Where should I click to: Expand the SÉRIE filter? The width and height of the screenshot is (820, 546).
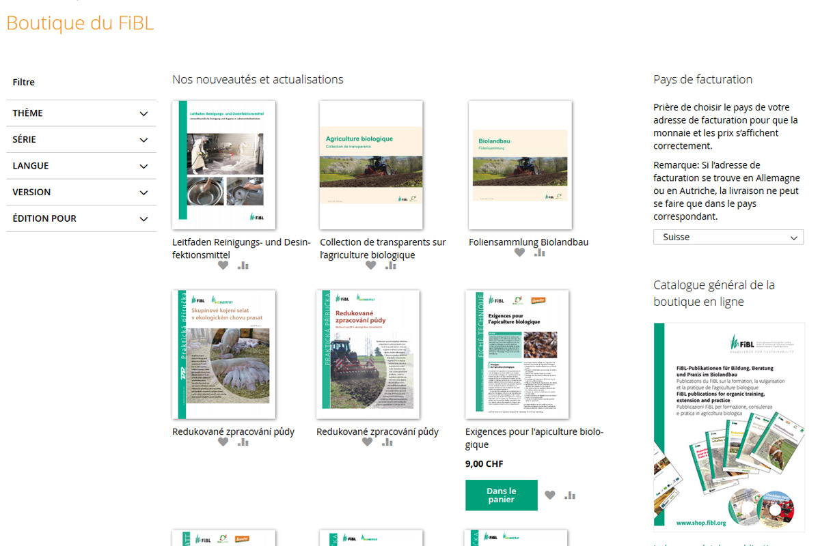[x=81, y=139]
